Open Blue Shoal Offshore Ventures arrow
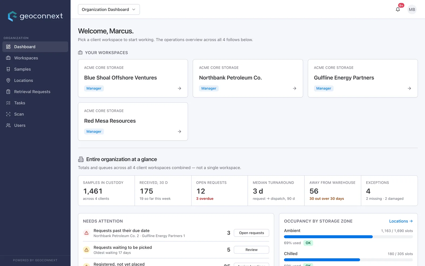The height and width of the screenshot is (266, 425). pyautogui.click(x=180, y=88)
